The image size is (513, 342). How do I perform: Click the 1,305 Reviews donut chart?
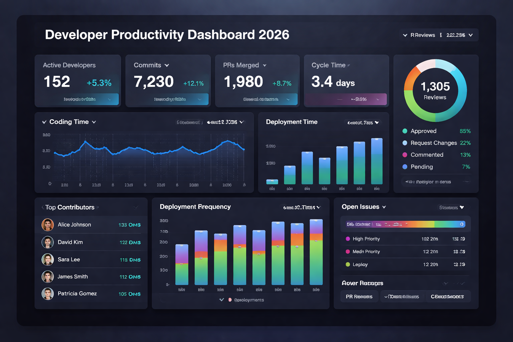pos(435,91)
